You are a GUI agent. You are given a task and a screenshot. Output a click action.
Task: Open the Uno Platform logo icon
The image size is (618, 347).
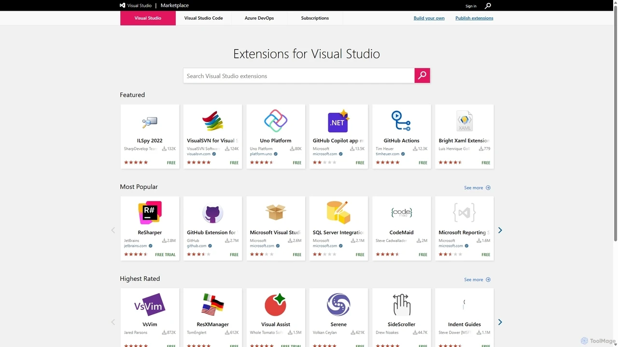tap(276, 121)
